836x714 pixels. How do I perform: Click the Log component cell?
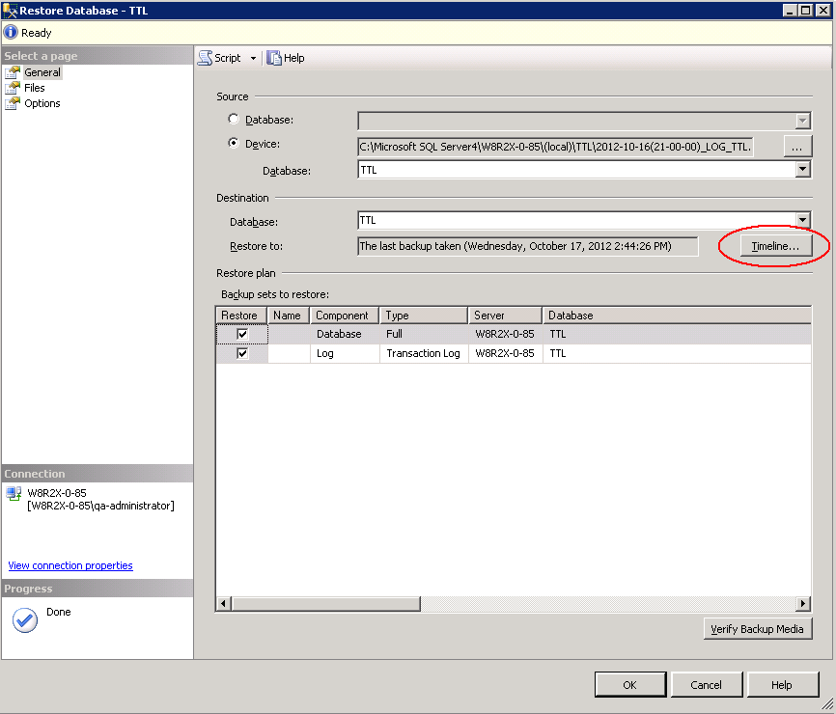coord(345,353)
